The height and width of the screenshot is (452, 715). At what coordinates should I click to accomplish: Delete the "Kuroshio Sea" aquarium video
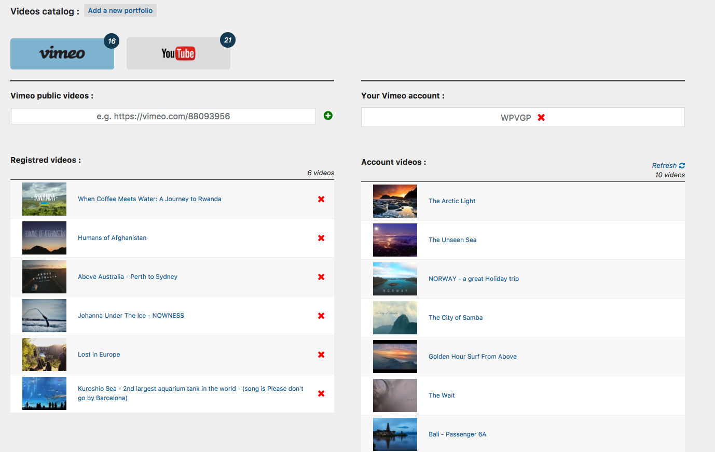coord(321,393)
